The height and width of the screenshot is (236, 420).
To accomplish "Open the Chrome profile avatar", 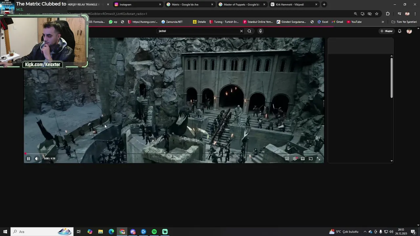I will point(407,14).
